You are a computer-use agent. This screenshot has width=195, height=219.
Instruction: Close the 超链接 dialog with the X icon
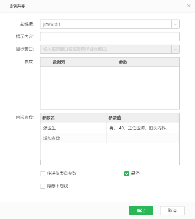pyautogui.click(x=189, y=6)
